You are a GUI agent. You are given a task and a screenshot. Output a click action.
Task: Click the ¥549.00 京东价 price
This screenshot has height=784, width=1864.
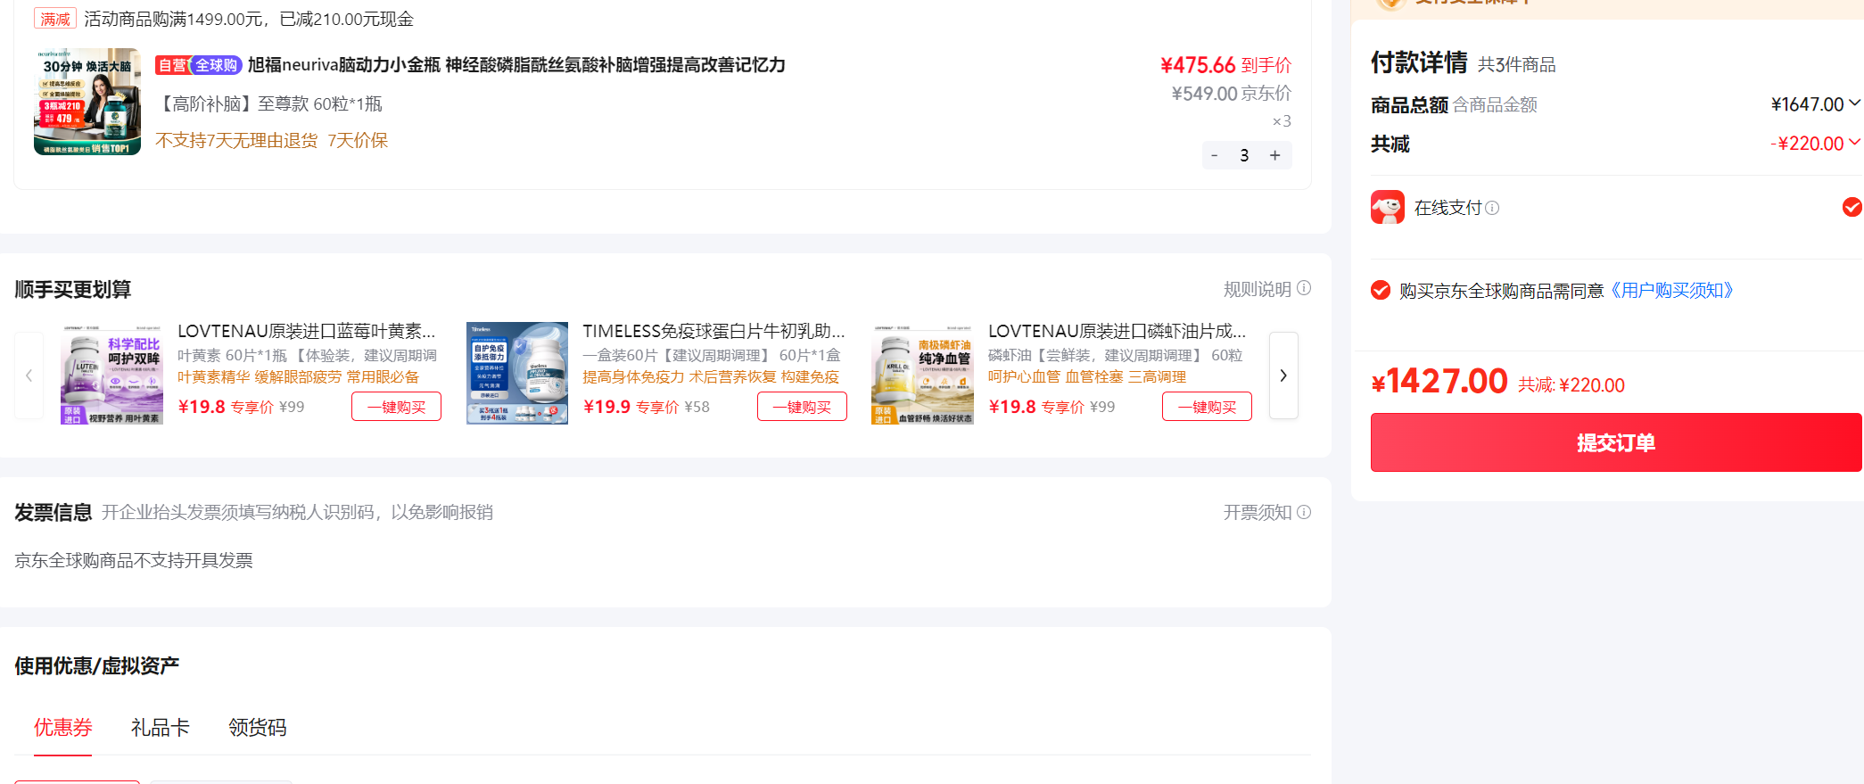(x=1231, y=94)
